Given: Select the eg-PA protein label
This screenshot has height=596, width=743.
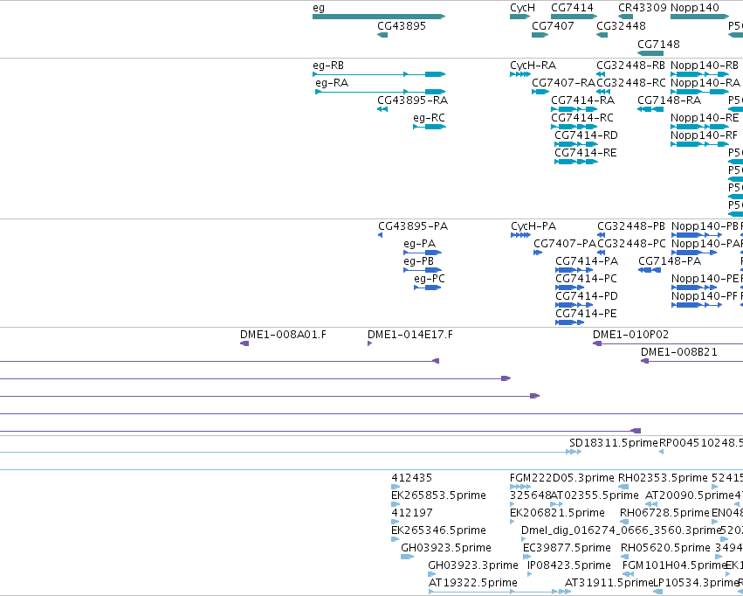Looking at the screenshot, I should coord(419,244).
